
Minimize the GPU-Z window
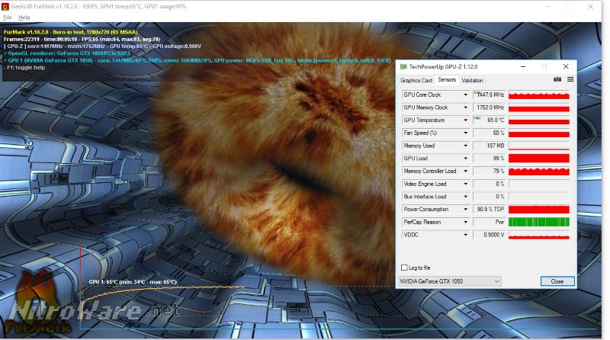(523, 66)
